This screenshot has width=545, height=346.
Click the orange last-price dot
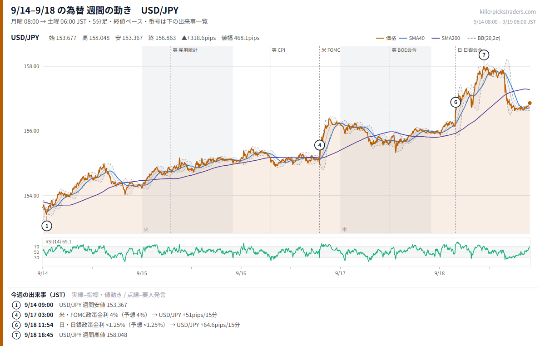(x=530, y=103)
